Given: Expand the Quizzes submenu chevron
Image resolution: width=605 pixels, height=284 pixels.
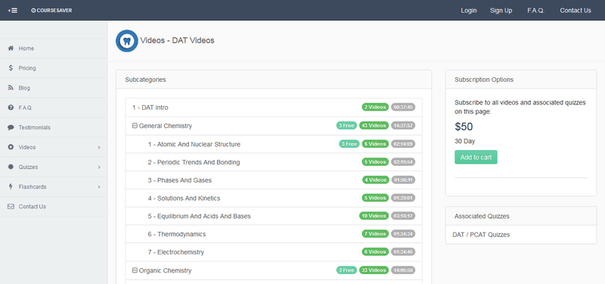Looking at the screenshot, I should [99, 167].
